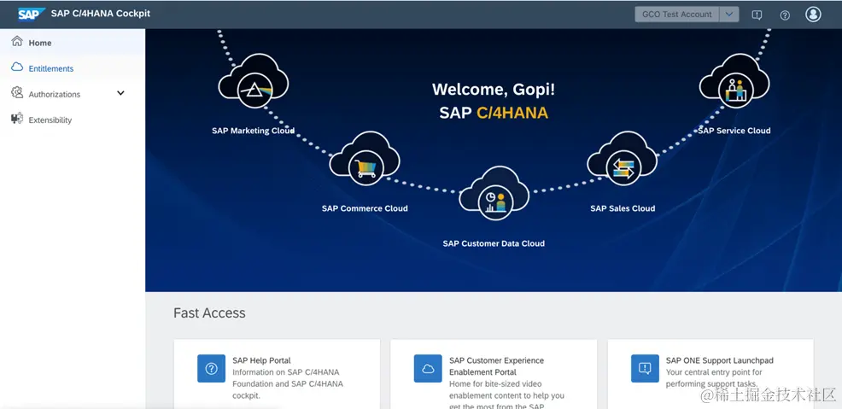This screenshot has width=842, height=409.
Task: Click the SAP Help Portal question icon
Action: pyautogui.click(x=211, y=368)
